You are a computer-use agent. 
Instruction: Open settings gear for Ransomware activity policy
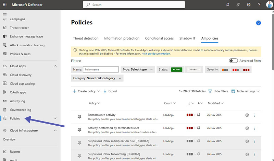pos(247,115)
